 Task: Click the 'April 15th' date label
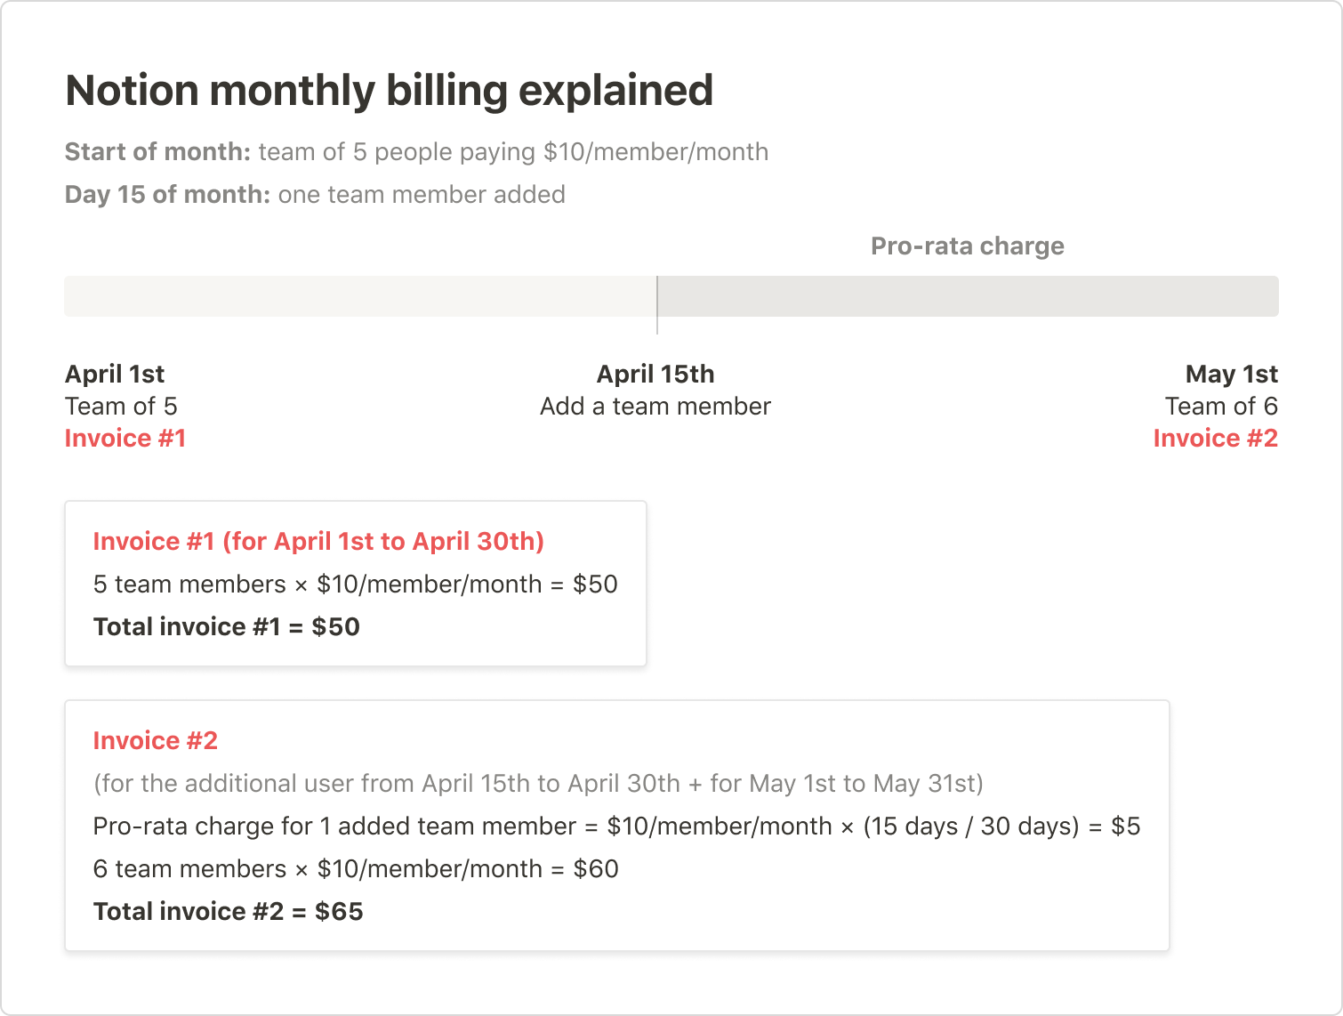(x=655, y=375)
